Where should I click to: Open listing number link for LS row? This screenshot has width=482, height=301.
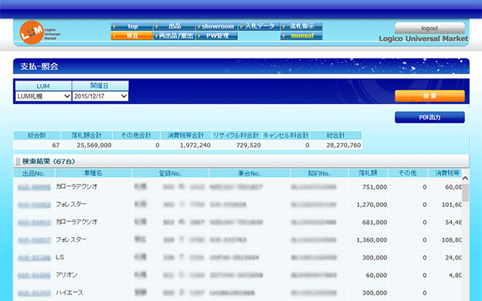coord(34,257)
